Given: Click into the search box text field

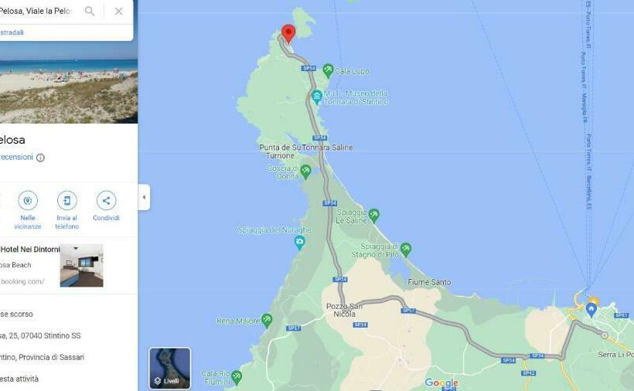Looking at the screenshot, I should pos(39,12).
